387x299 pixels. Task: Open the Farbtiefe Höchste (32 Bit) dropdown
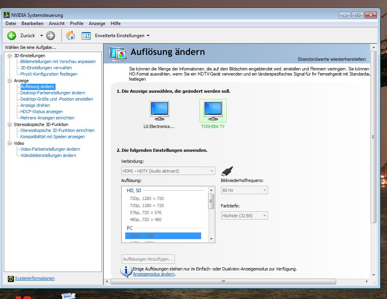[x=244, y=216]
